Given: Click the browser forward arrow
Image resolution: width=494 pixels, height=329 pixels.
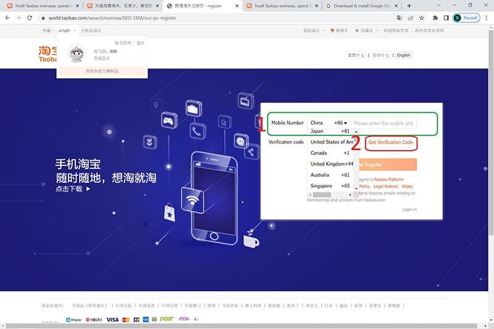Looking at the screenshot, I should (x=19, y=18).
